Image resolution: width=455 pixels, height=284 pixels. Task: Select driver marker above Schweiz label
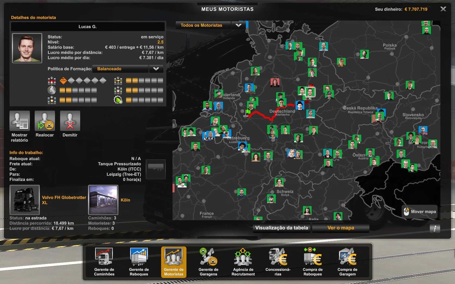[x=279, y=182]
